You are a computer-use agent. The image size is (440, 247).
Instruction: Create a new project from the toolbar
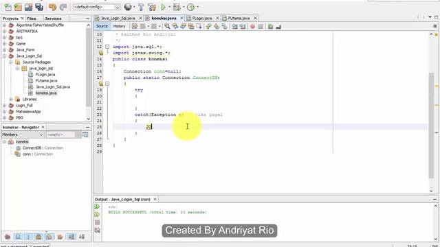coord(18,7)
